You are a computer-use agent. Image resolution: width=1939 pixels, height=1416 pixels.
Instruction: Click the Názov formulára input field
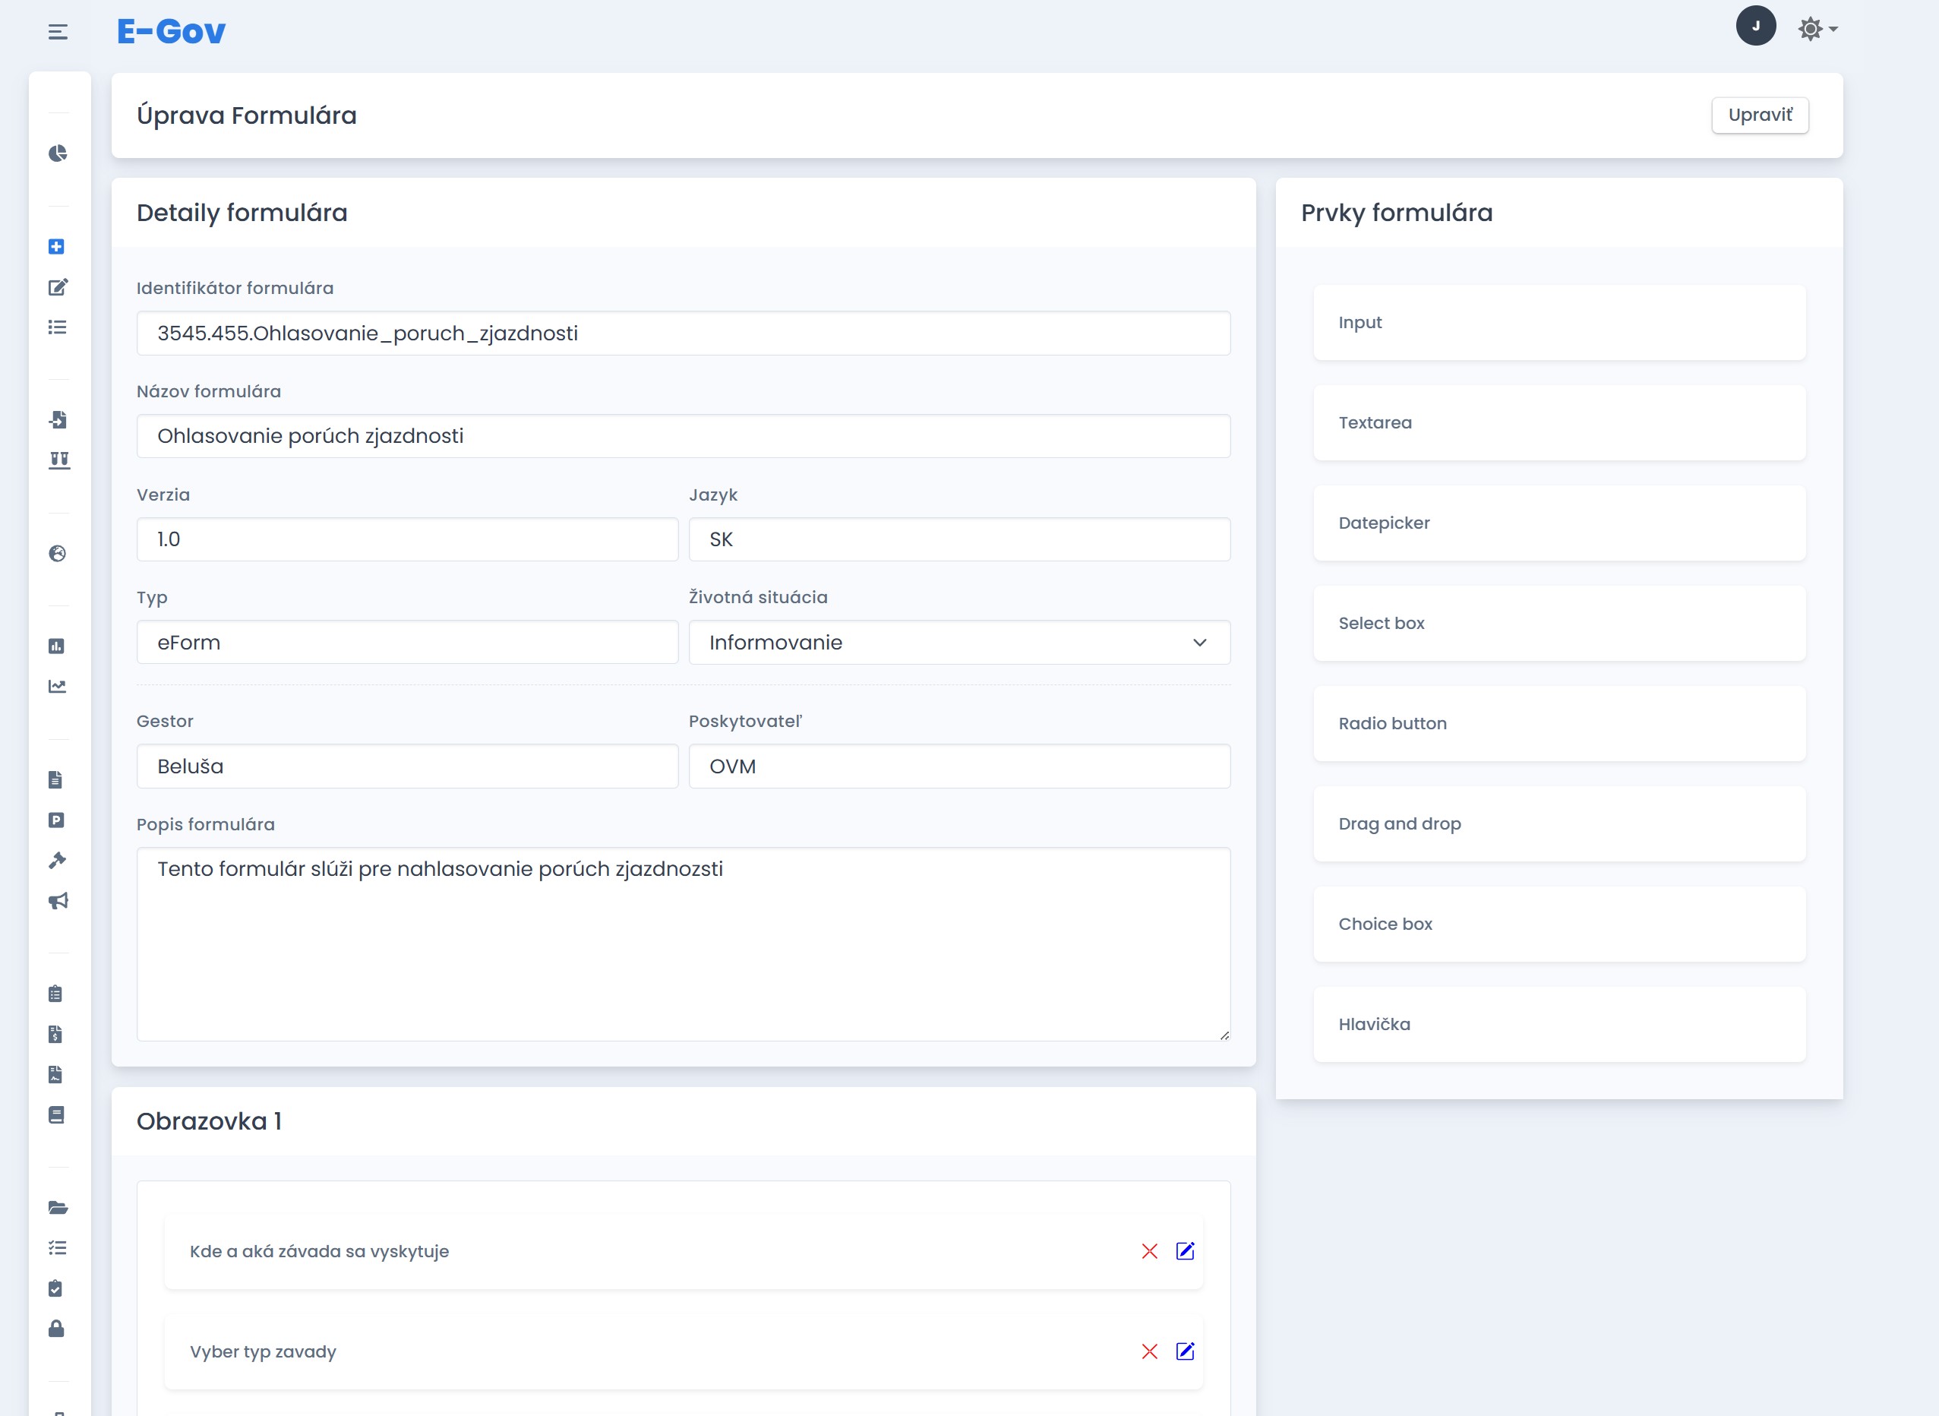click(x=683, y=436)
